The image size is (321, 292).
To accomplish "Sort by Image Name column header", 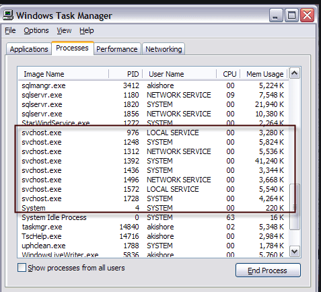I will (x=63, y=74).
